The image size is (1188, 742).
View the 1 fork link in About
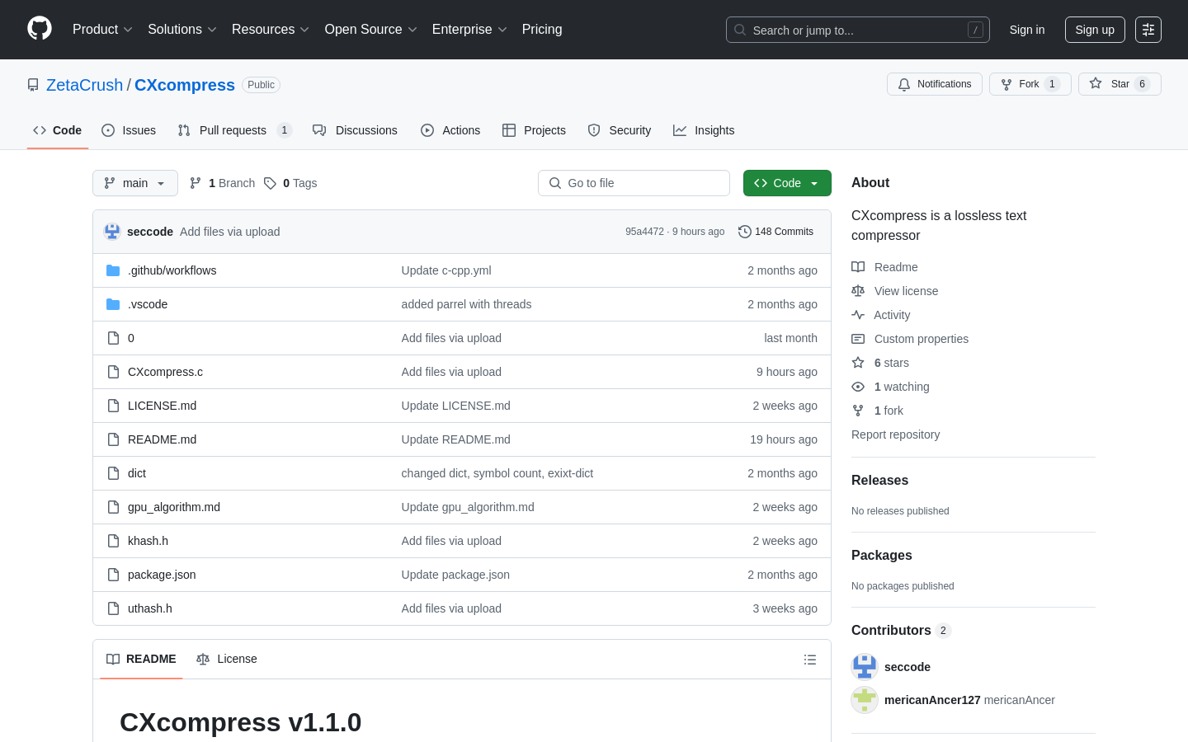[878, 411]
